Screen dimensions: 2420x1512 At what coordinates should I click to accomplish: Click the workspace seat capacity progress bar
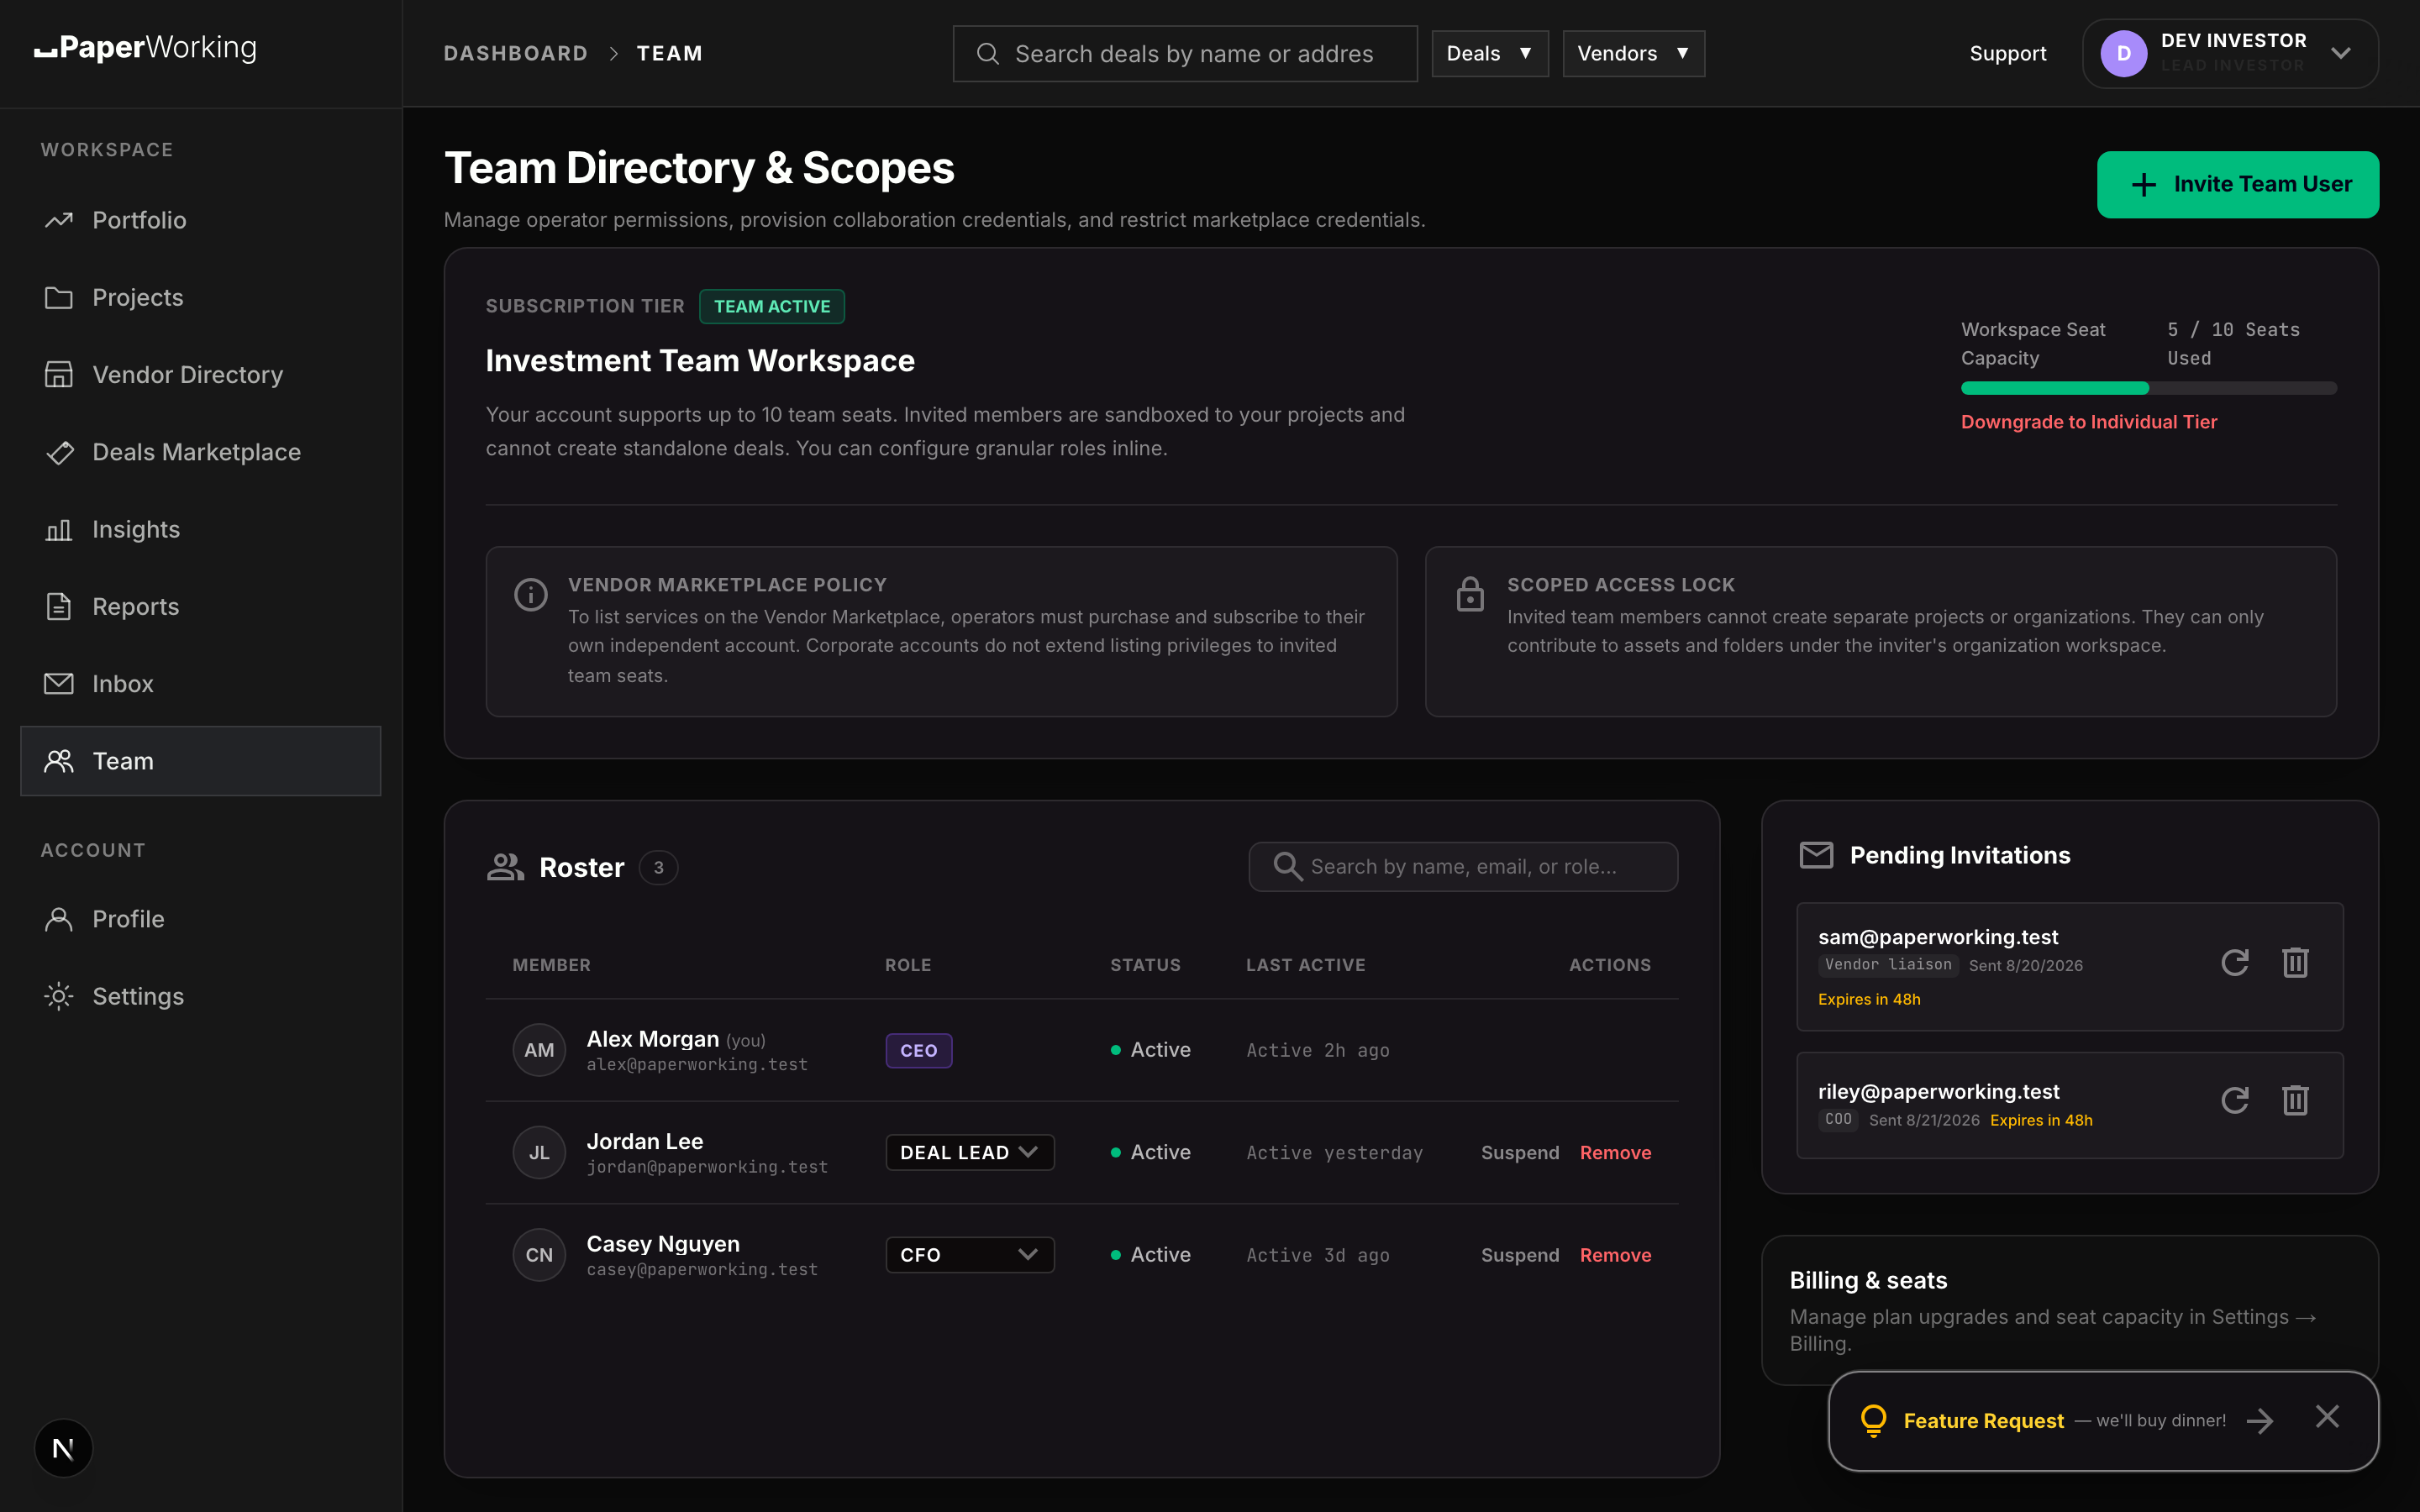[2148, 388]
